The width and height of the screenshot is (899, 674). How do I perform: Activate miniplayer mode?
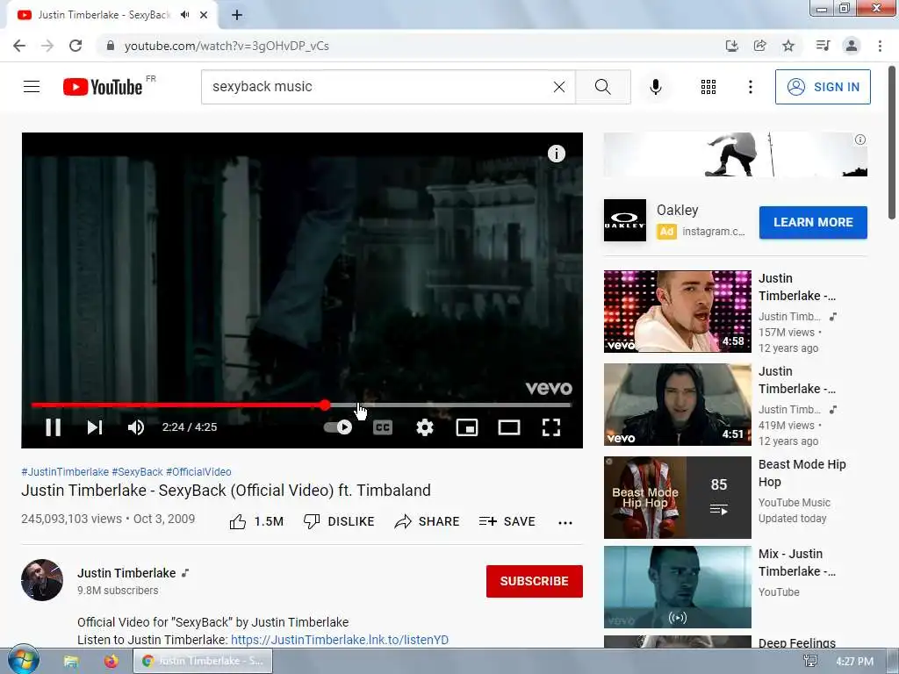pyautogui.click(x=467, y=427)
